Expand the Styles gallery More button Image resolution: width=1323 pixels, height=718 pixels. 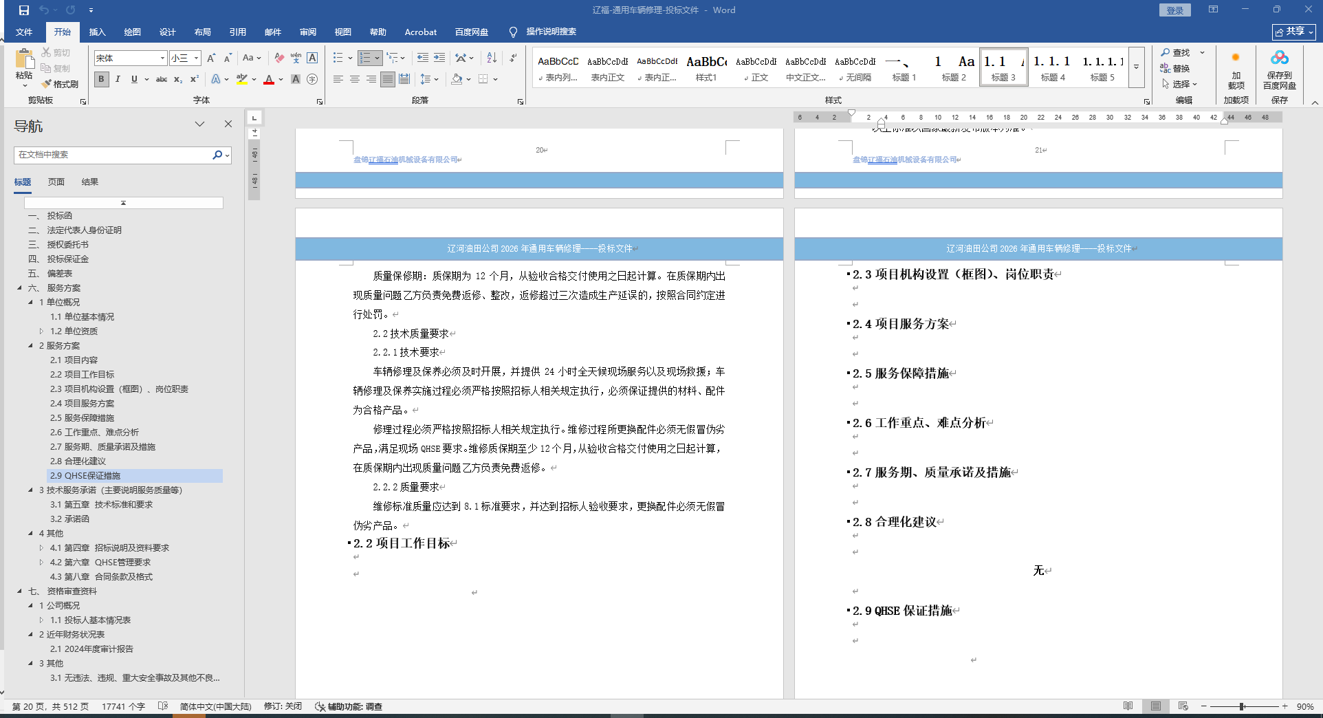(x=1137, y=67)
